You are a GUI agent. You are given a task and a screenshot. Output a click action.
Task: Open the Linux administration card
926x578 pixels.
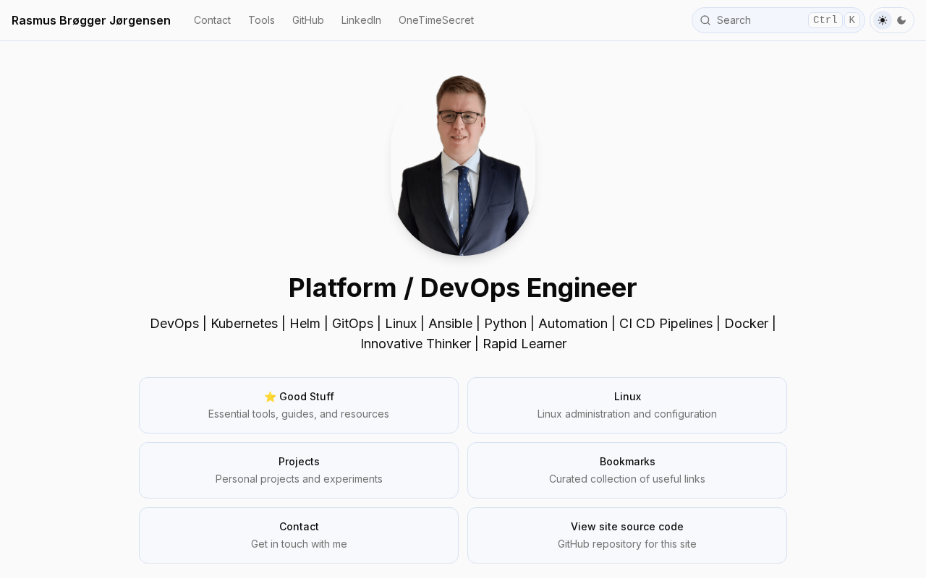(x=626, y=405)
